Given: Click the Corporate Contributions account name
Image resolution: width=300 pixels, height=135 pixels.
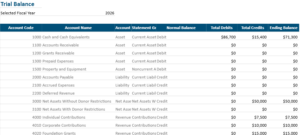Looking at the screenshot, I should click(x=64, y=125).
